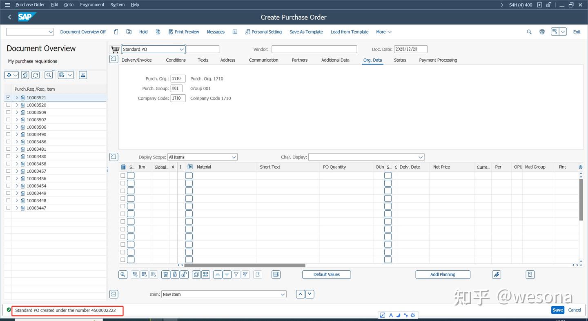Lock the selected item using padlock icon
This screenshot has width=588, height=321.
[x=175, y=274]
